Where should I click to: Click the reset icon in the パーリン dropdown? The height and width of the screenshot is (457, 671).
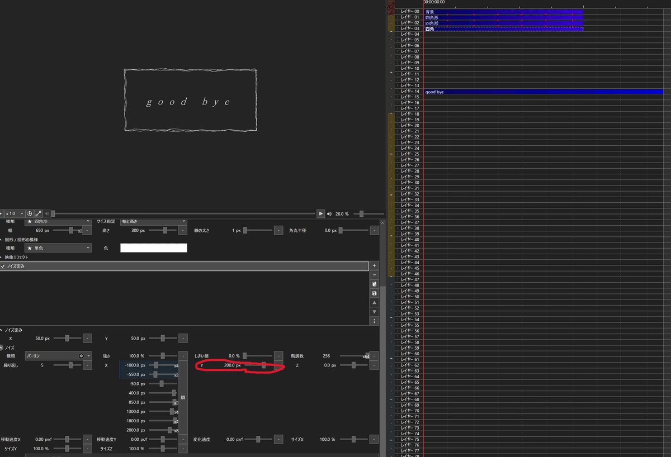tap(82, 356)
